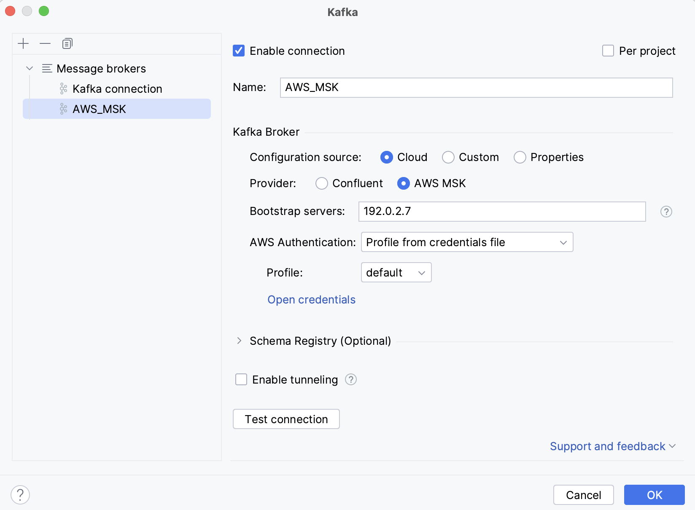The height and width of the screenshot is (510, 695).
Task: Click the remove connection minus icon
Action: (45, 43)
